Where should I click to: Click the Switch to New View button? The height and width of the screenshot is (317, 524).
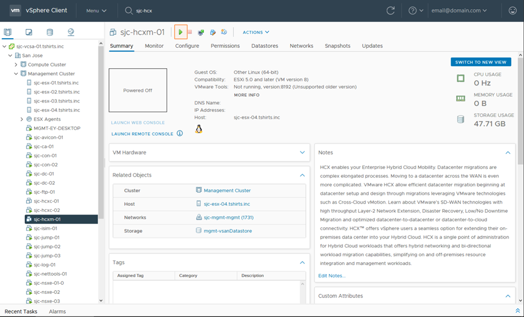point(480,62)
